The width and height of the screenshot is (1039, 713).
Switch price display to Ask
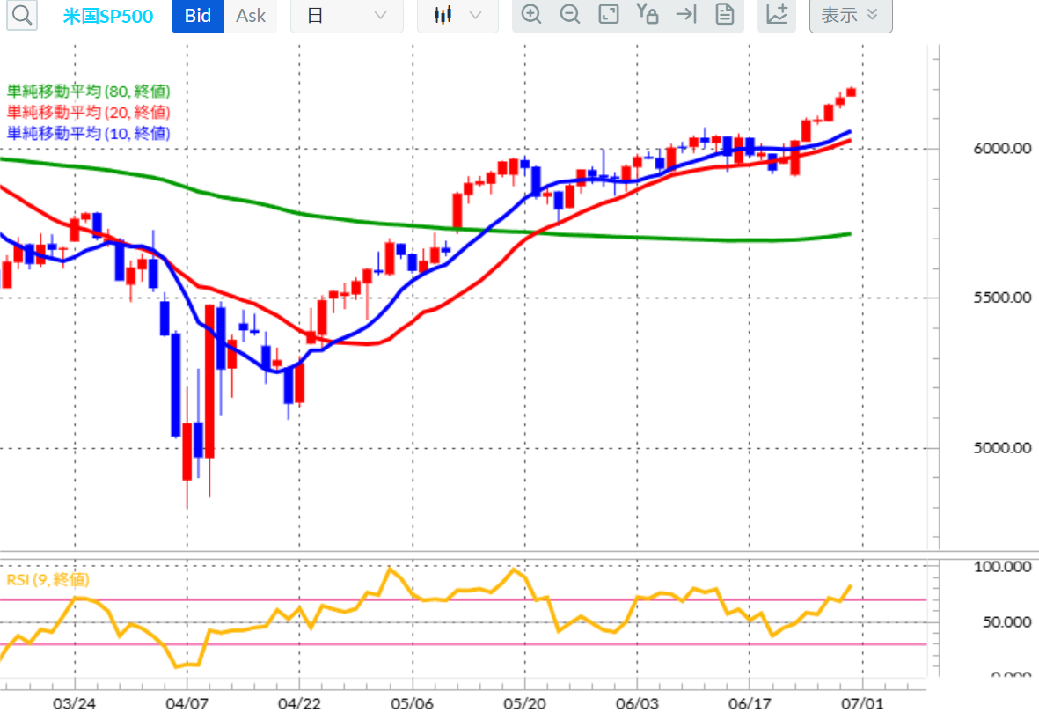pos(251,16)
